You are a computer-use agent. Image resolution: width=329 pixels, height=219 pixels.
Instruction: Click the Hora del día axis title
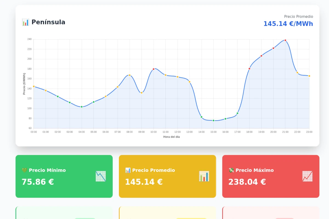coord(172,137)
